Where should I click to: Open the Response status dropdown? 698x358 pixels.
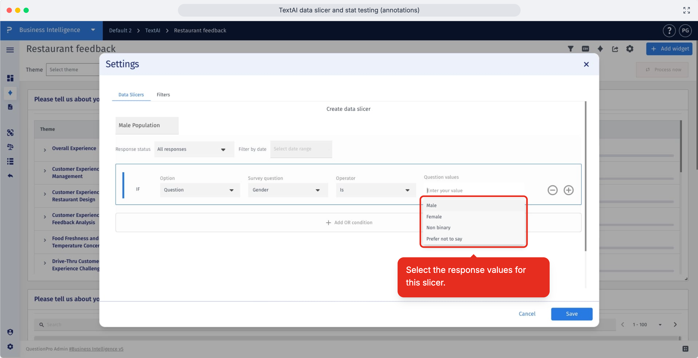pos(194,149)
